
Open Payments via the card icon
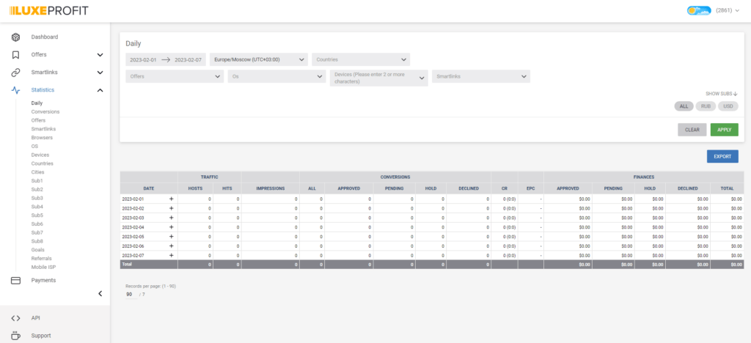(15, 280)
